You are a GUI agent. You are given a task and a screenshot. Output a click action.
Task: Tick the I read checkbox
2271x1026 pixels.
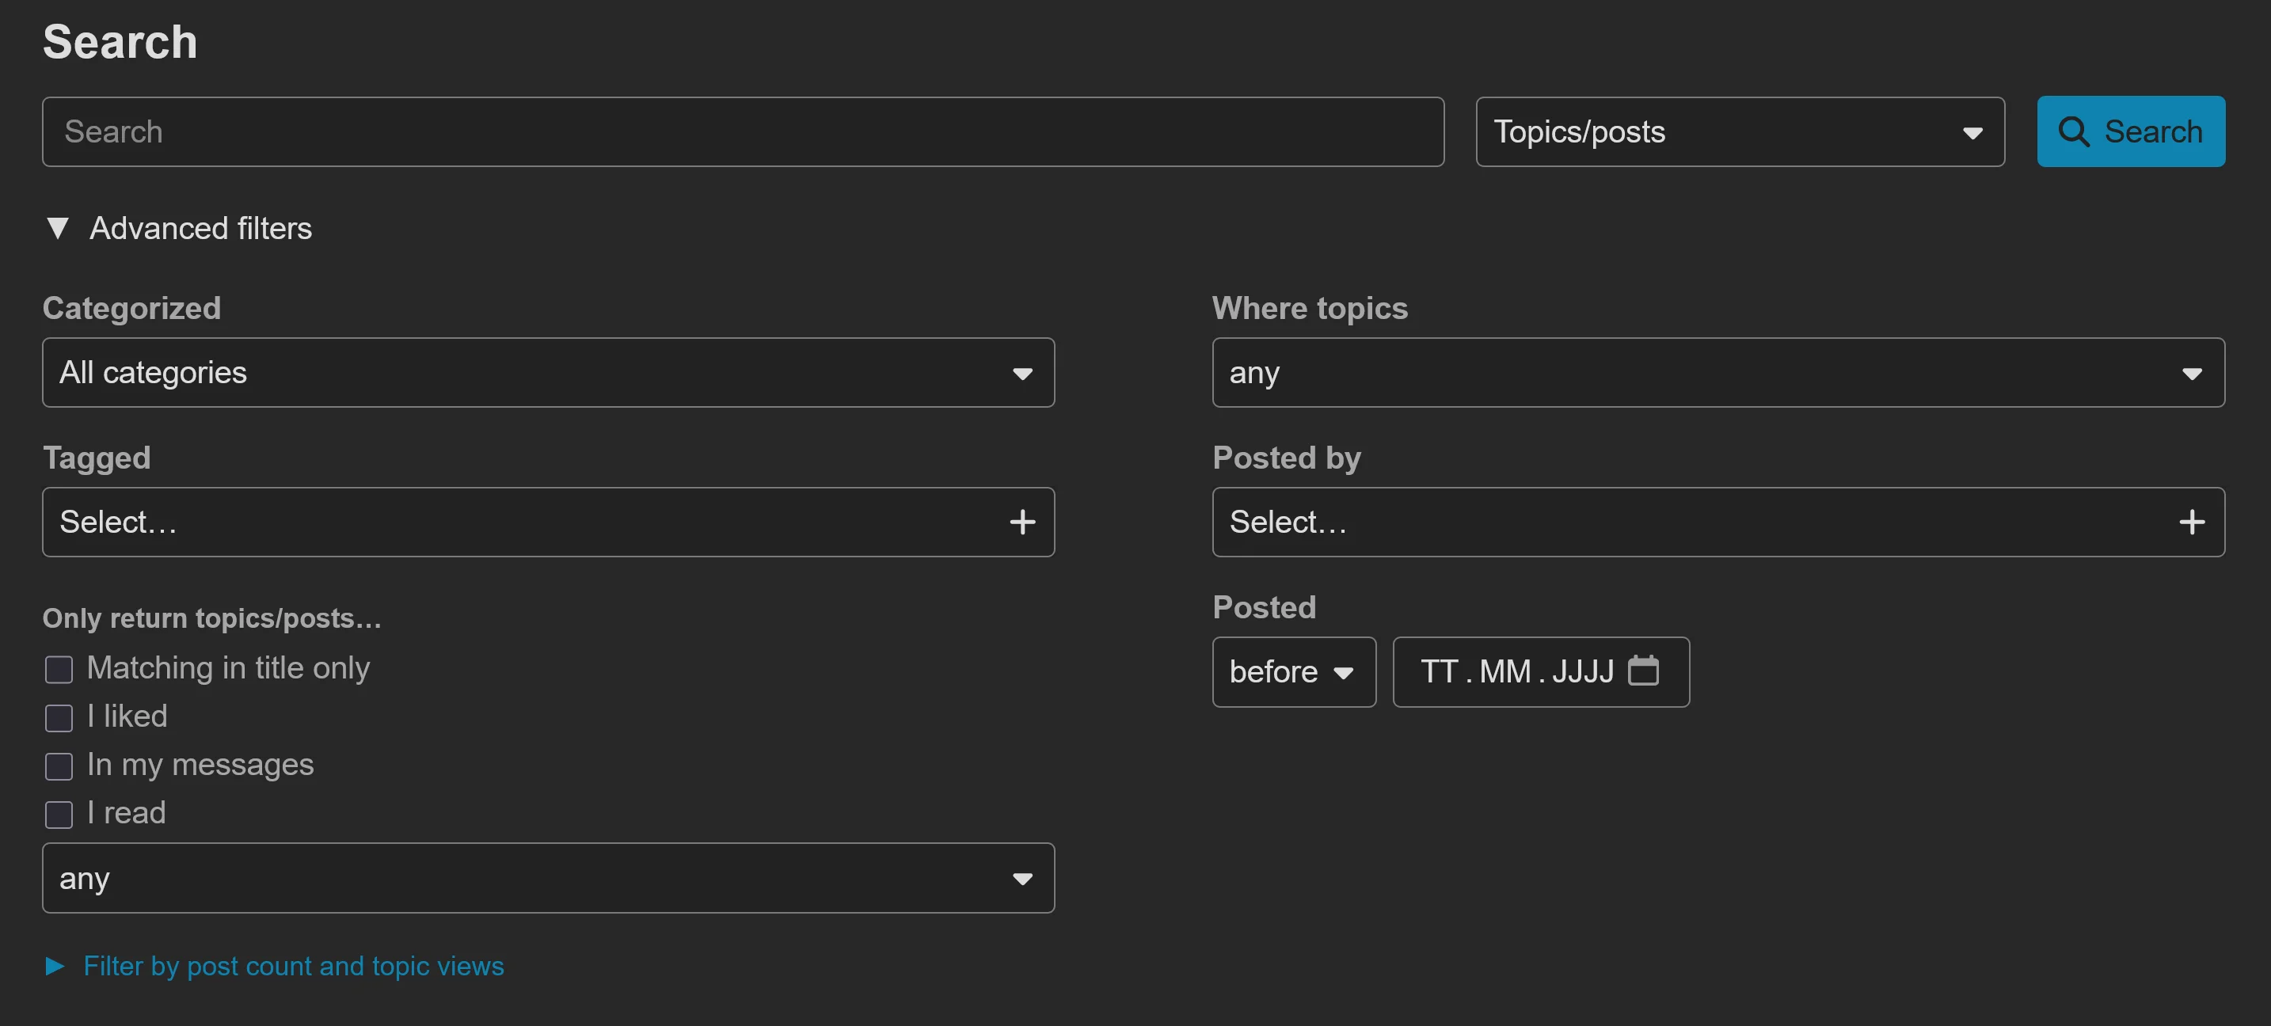point(59,815)
